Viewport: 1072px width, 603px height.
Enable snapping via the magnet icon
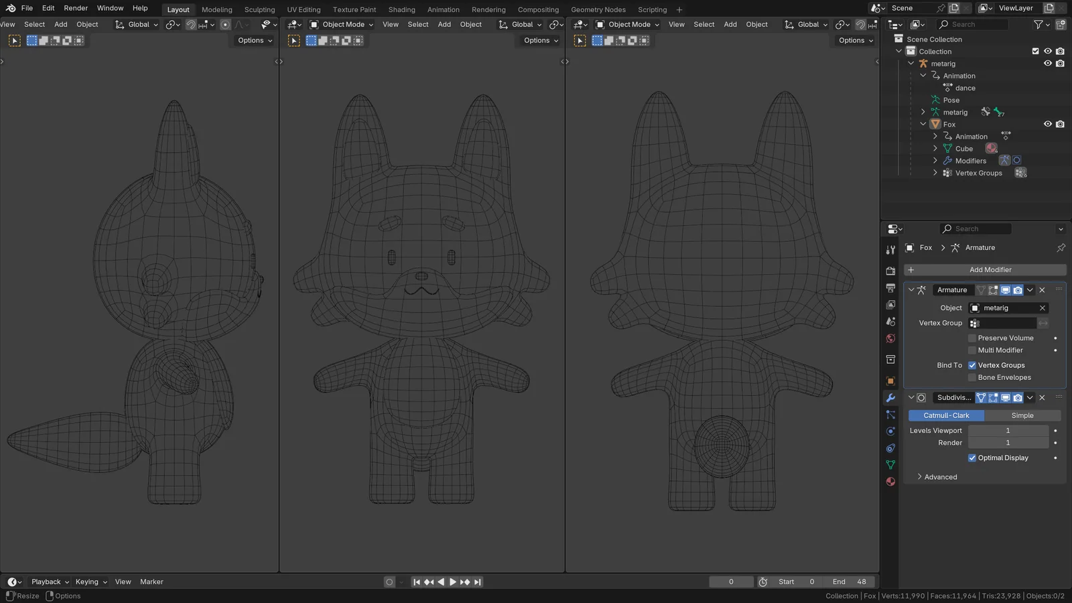[190, 24]
